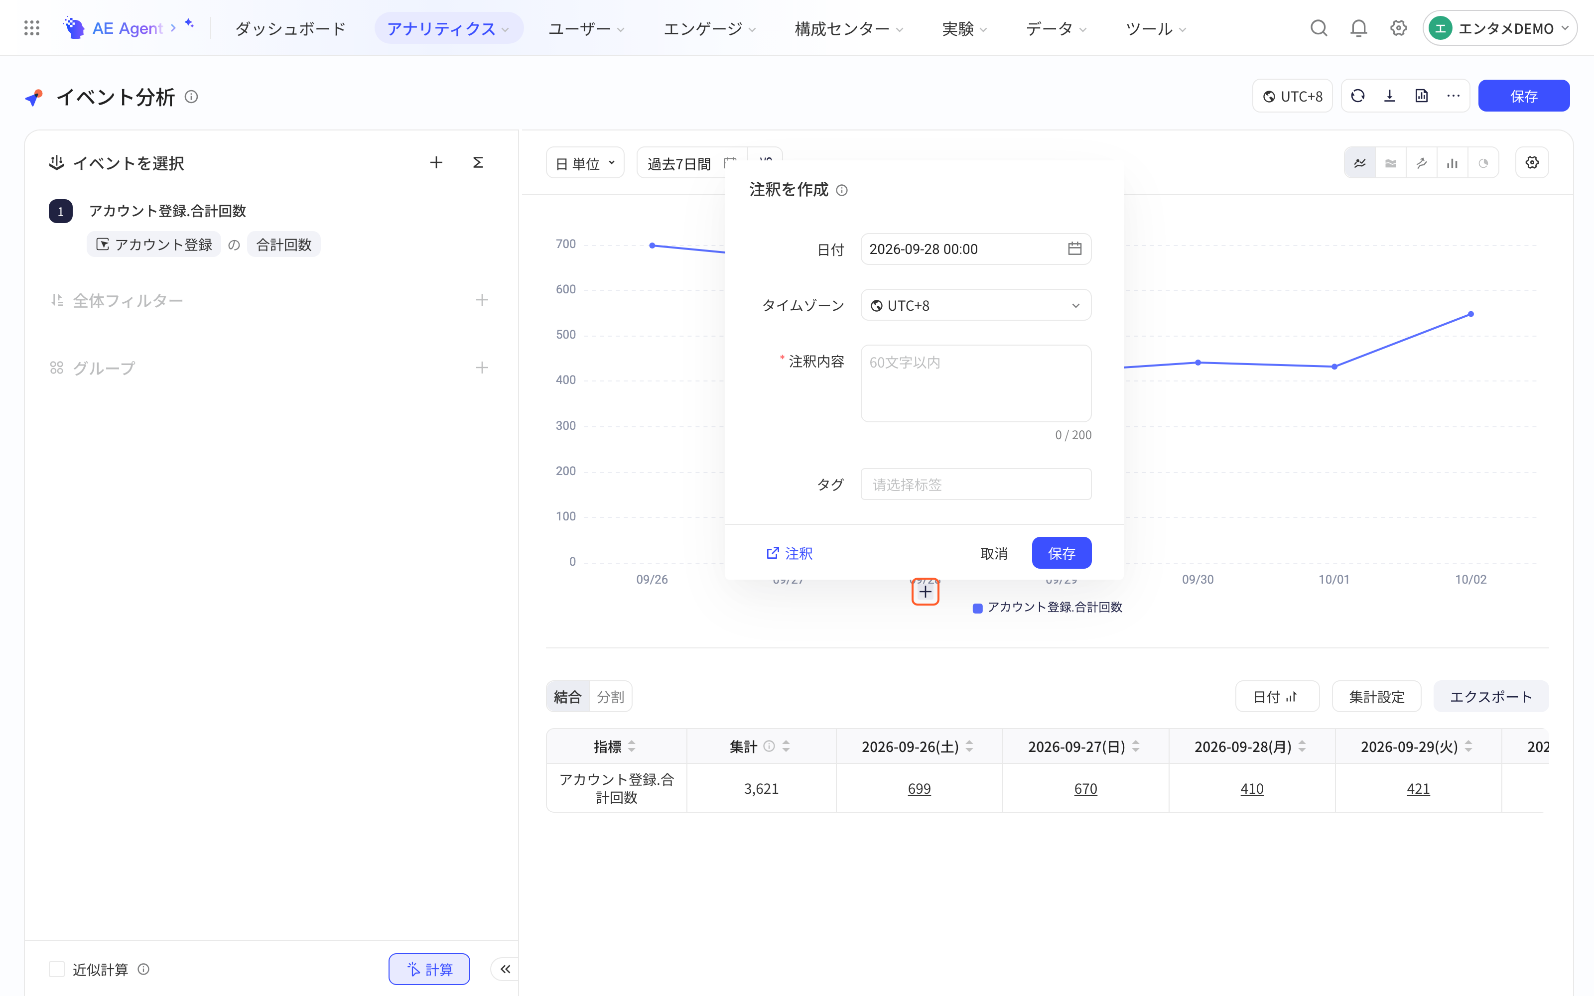This screenshot has width=1594, height=996.
Task: Go to ダッシュボード
Action: (x=290, y=28)
